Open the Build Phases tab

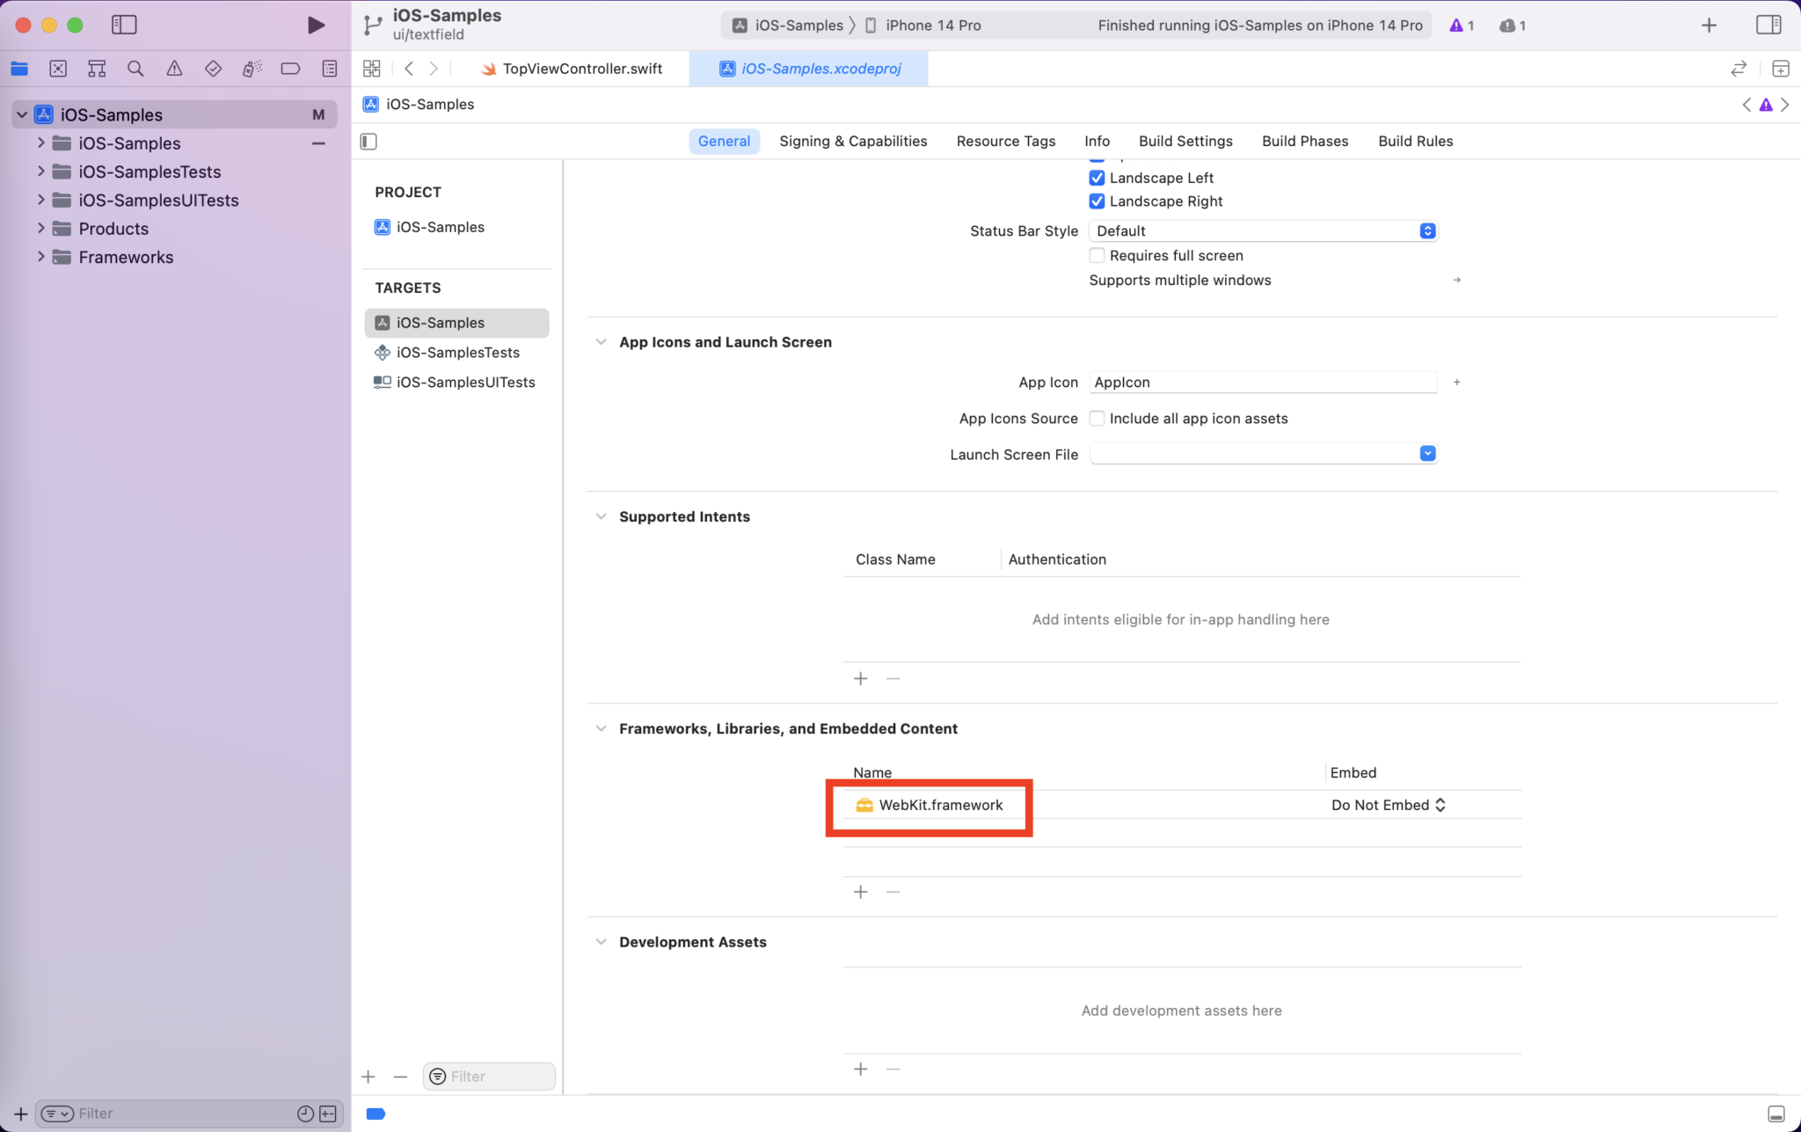pyautogui.click(x=1304, y=141)
